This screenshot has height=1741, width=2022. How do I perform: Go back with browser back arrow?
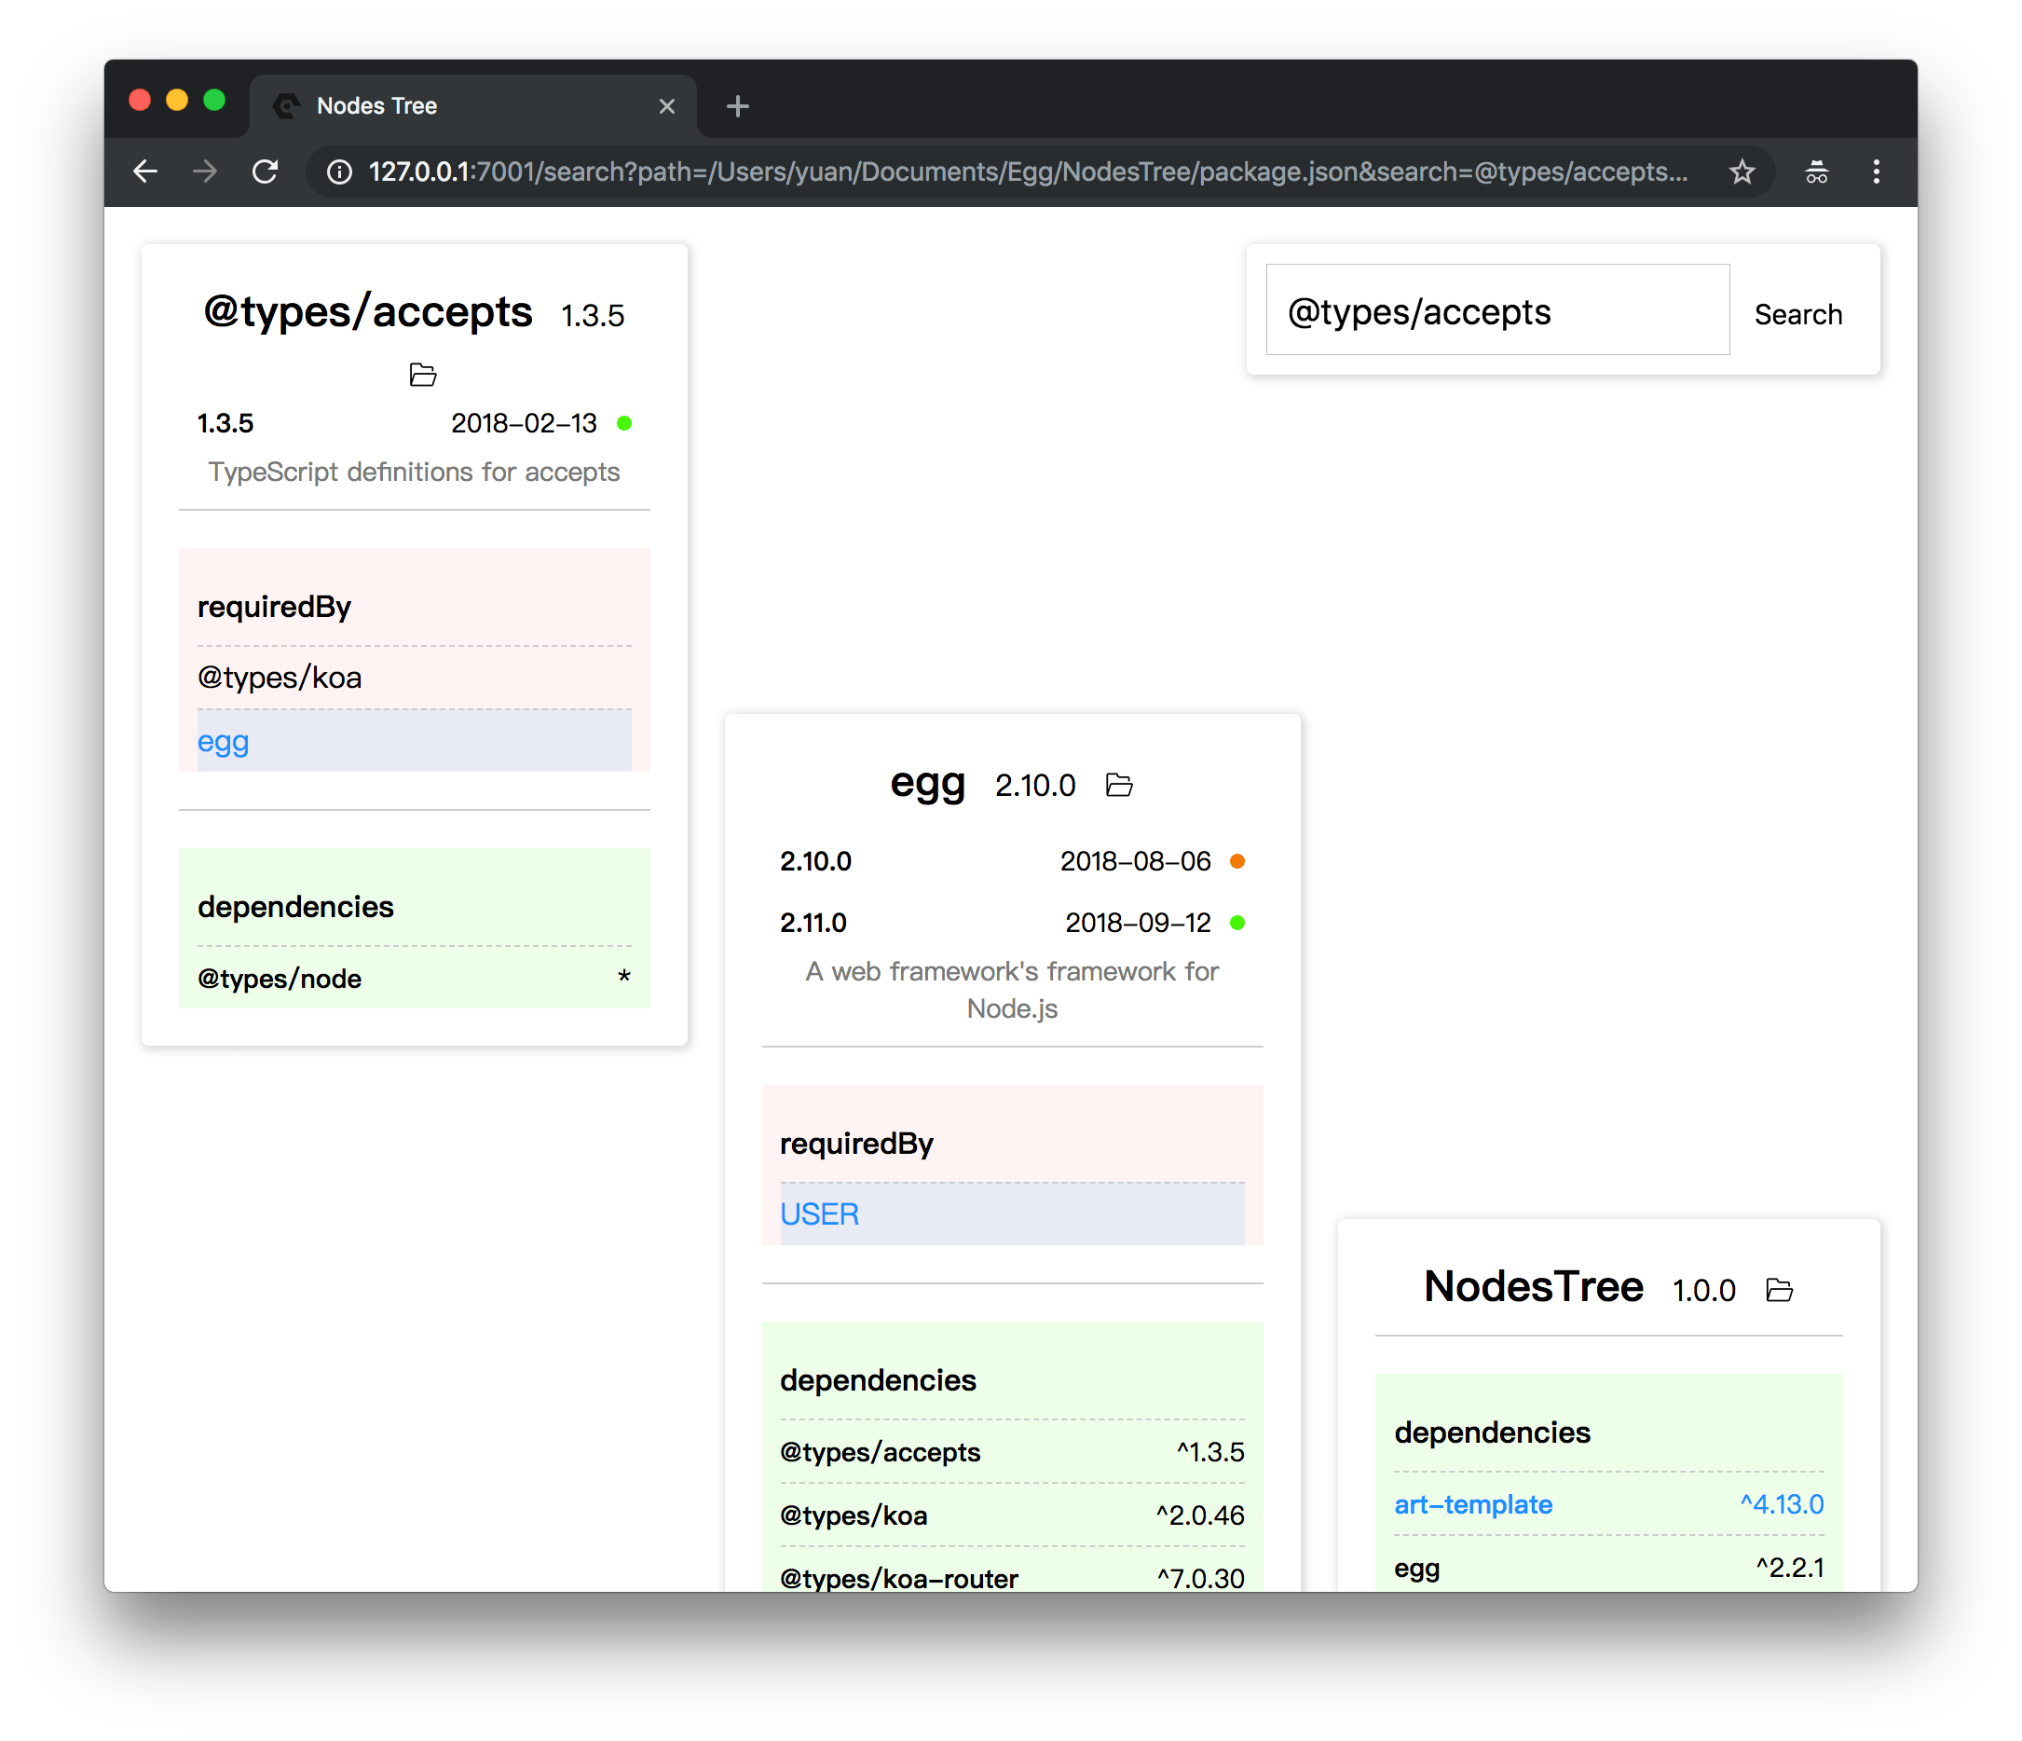(x=145, y=171)
